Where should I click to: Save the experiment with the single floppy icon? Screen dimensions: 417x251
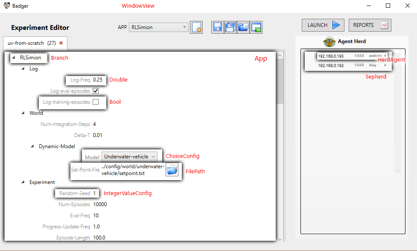218,27
